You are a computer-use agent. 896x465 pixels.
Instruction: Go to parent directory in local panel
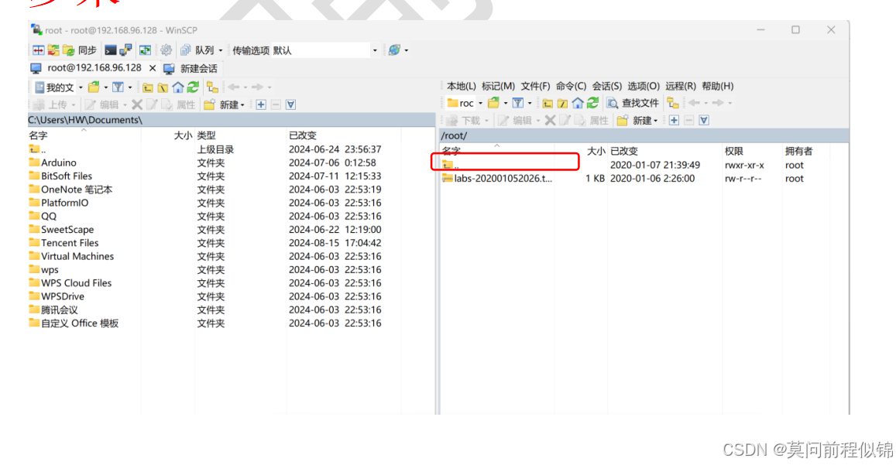(x=147, y=88)
